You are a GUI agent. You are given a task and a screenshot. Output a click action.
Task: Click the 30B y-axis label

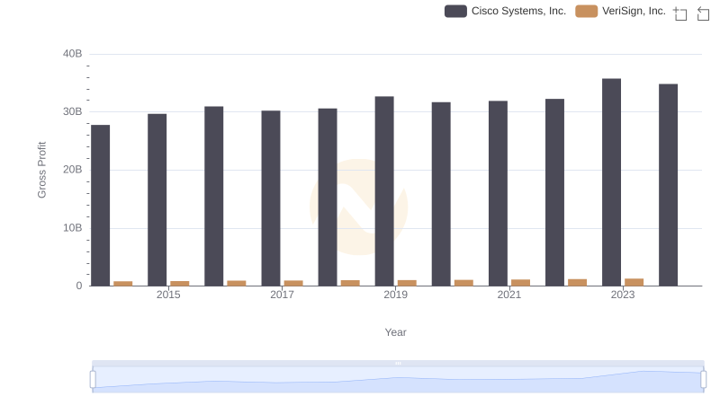pos(73,111)
